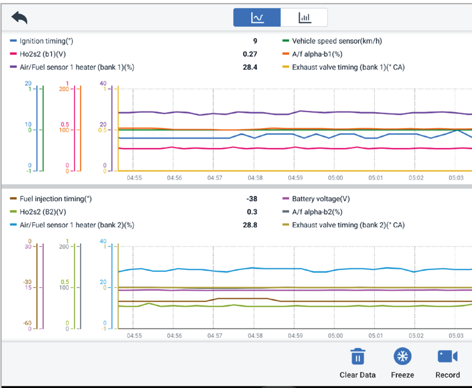This screenshot has width=472, height=388.
Task: Switch to bar chart view tab
Action: pos(304,17)
